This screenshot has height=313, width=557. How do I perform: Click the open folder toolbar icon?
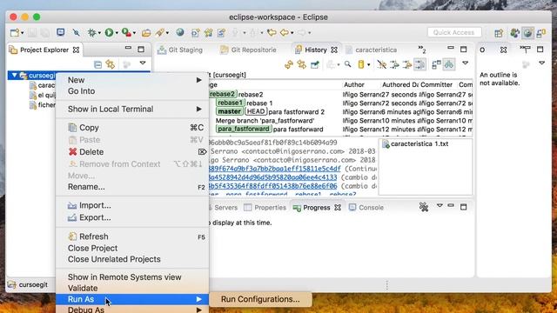tap(146, 33)
